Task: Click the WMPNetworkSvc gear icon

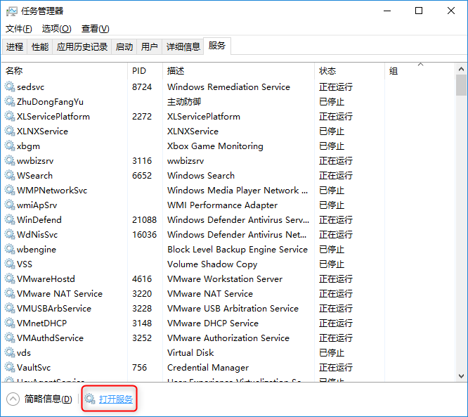Action: tap(10, 191)
